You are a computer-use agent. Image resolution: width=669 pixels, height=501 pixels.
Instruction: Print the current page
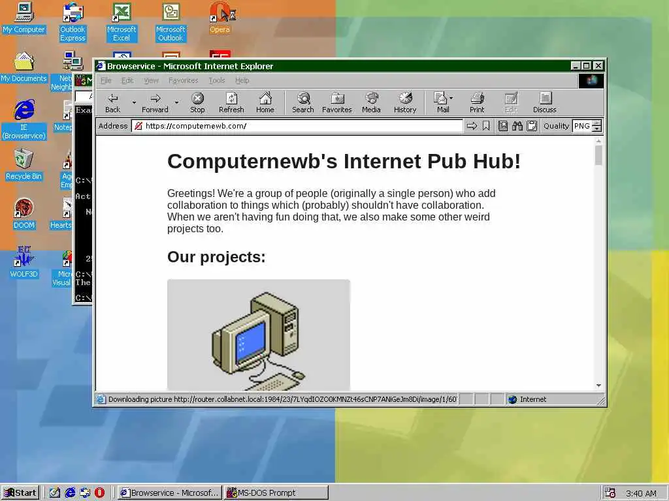477,103
